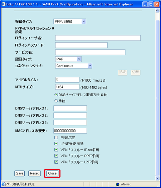Click the scrollbar down arrow

[x=157, y=178]
